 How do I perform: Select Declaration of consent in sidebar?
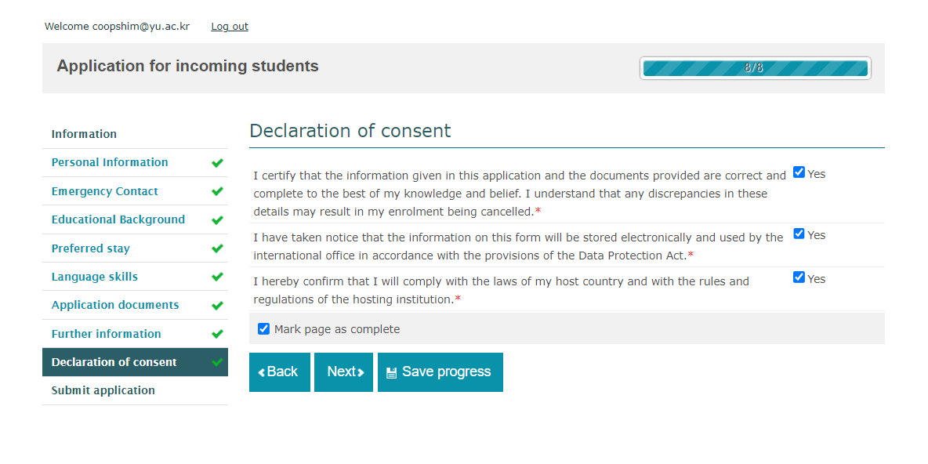click(x=114, y=362)
